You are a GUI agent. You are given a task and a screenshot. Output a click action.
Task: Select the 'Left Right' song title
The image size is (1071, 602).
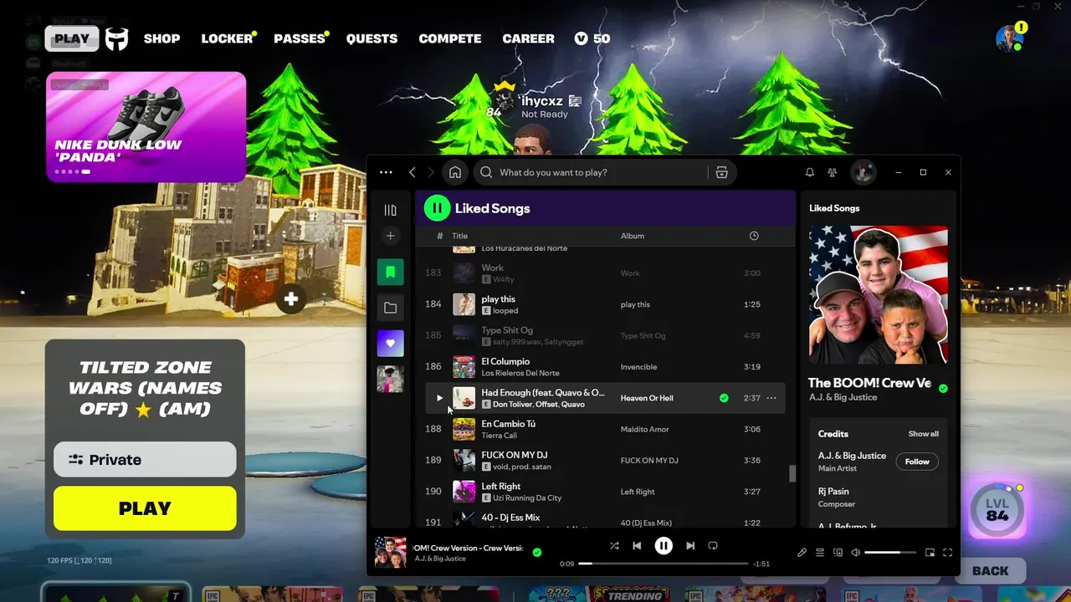tap(500, 487)
